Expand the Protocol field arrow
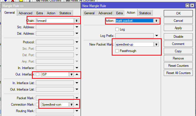This screenshot has width=196, height=116. coord(77,42)
